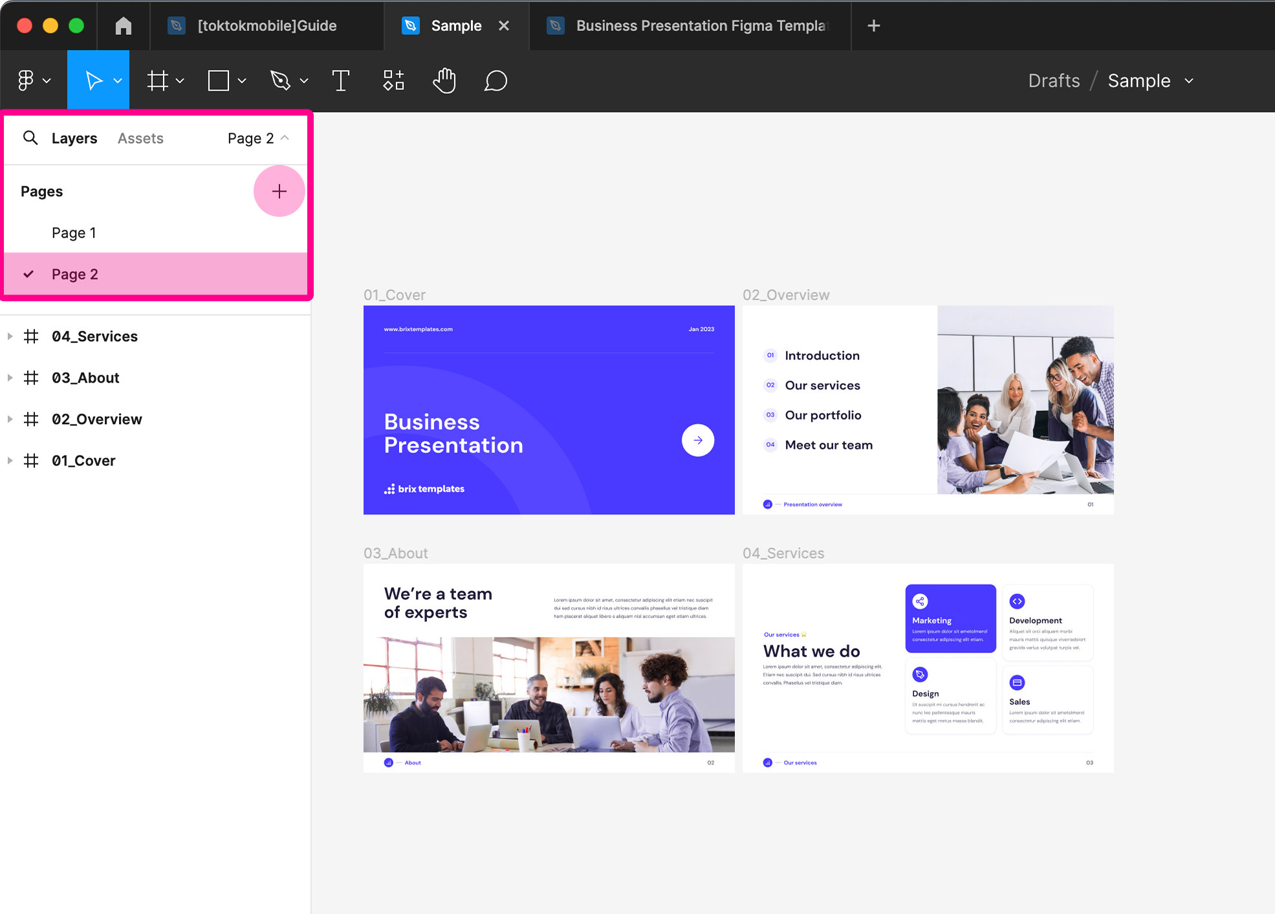
Task: Select checked Page 2 in list
Action: pos(75,274)
